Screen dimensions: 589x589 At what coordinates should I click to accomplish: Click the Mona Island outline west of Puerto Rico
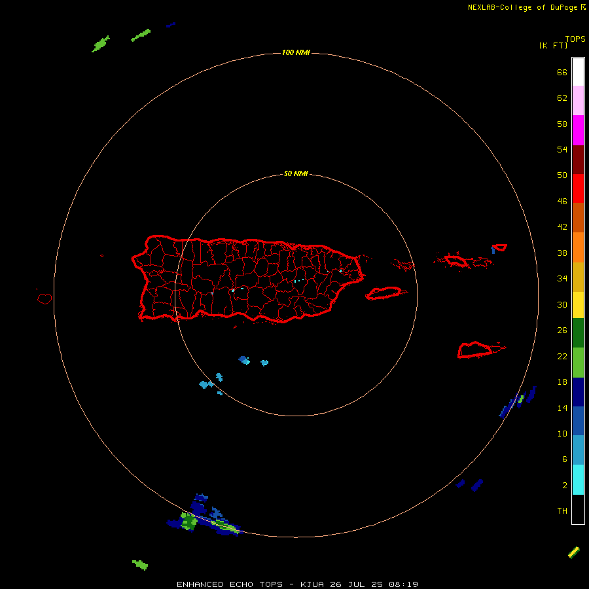point(45,298)
